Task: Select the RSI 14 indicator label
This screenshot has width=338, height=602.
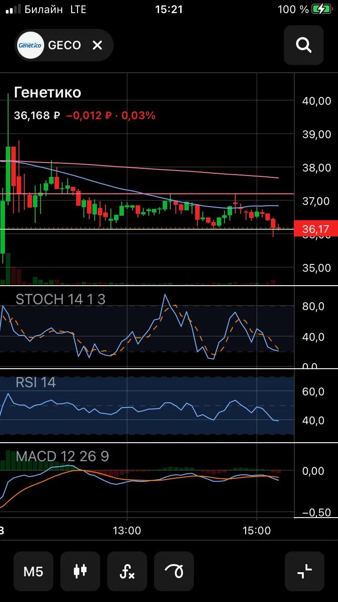Action: tap(36, 383)
